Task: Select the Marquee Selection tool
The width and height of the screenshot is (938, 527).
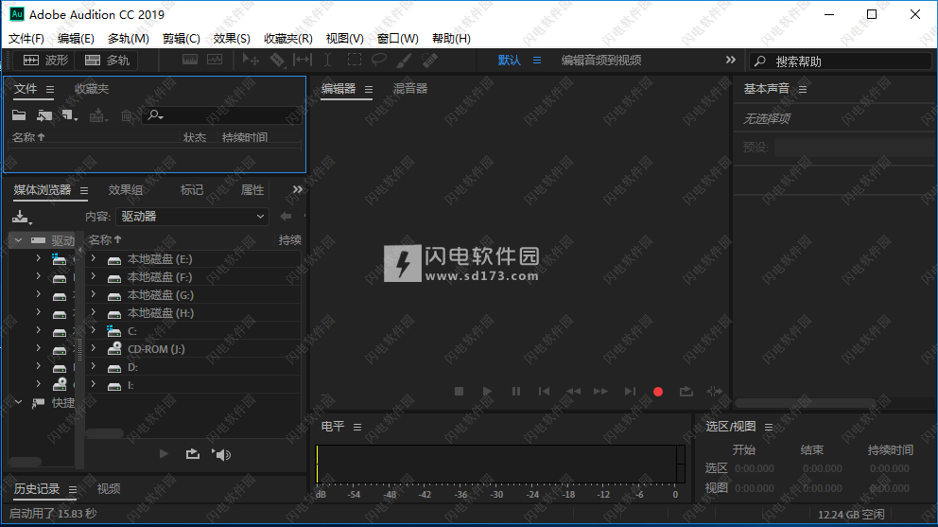Action: click(x=355, y=60)
